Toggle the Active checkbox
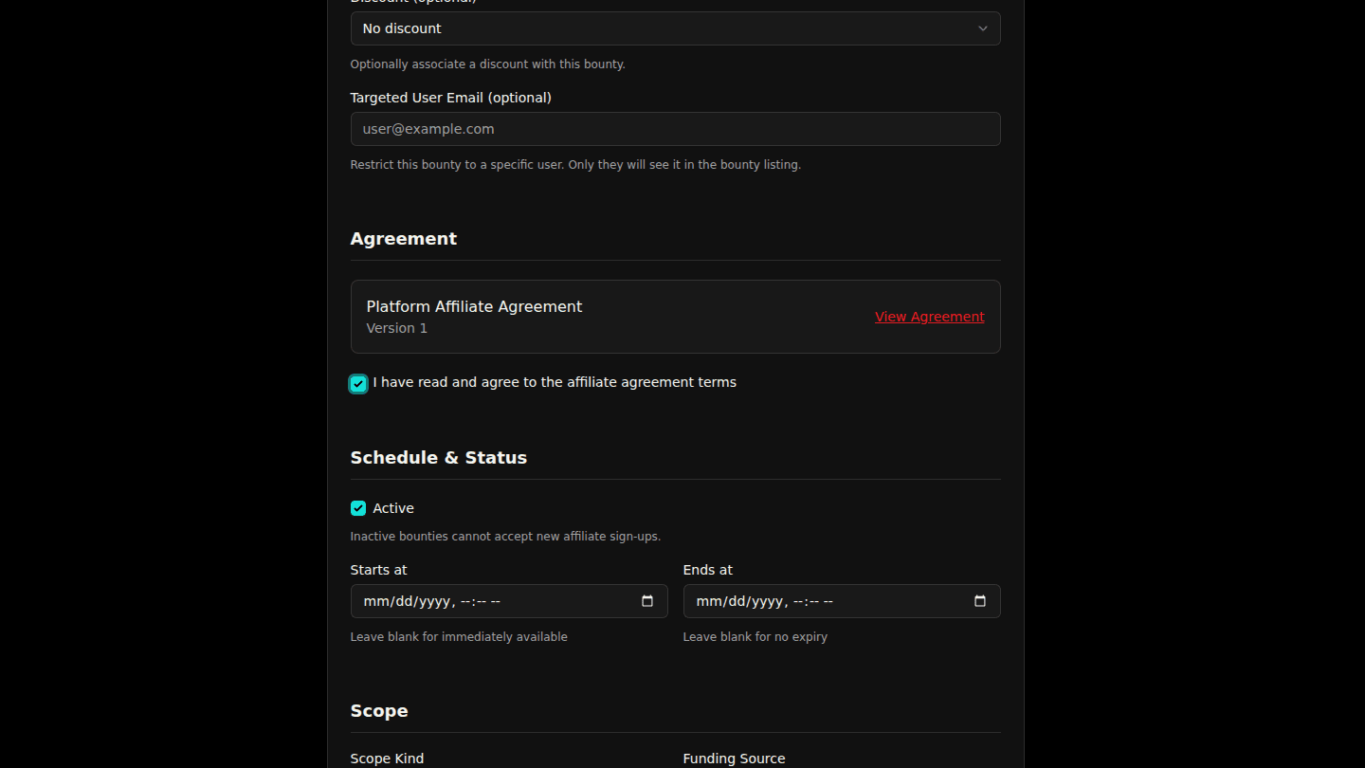Screen dimensions: 1365x768 pyautogui.click(x=358, y=508)
